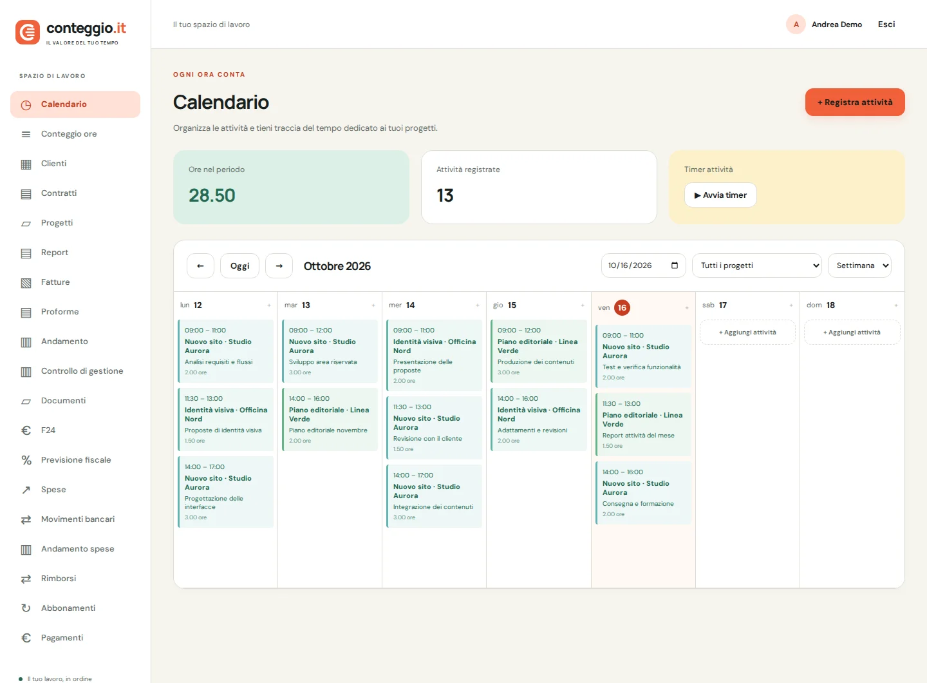The image size is (927, 683).
Task: Open Friday Report attività del mese event
Action: tap(643, 425)
